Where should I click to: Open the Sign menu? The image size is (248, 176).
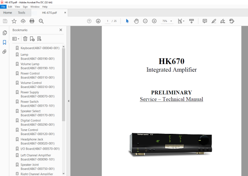25,7
